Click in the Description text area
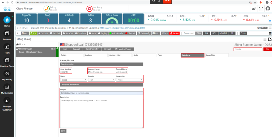Screen dimensions: 272x137 (x=102, y=113)
